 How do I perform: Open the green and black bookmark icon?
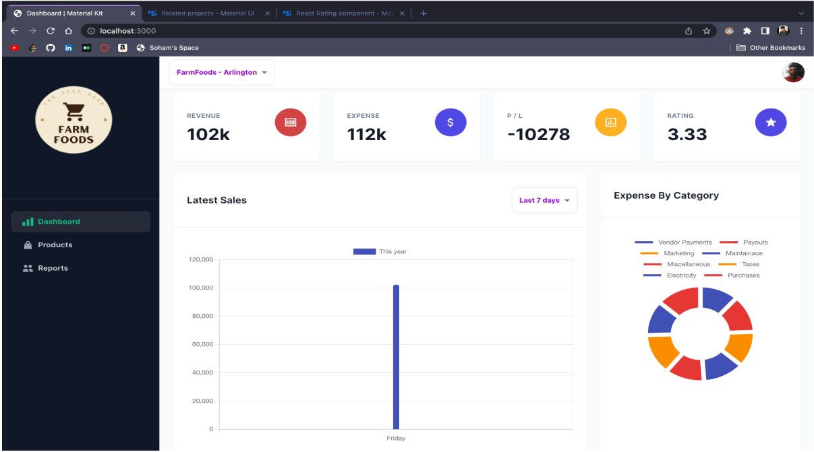pos(86,48)
